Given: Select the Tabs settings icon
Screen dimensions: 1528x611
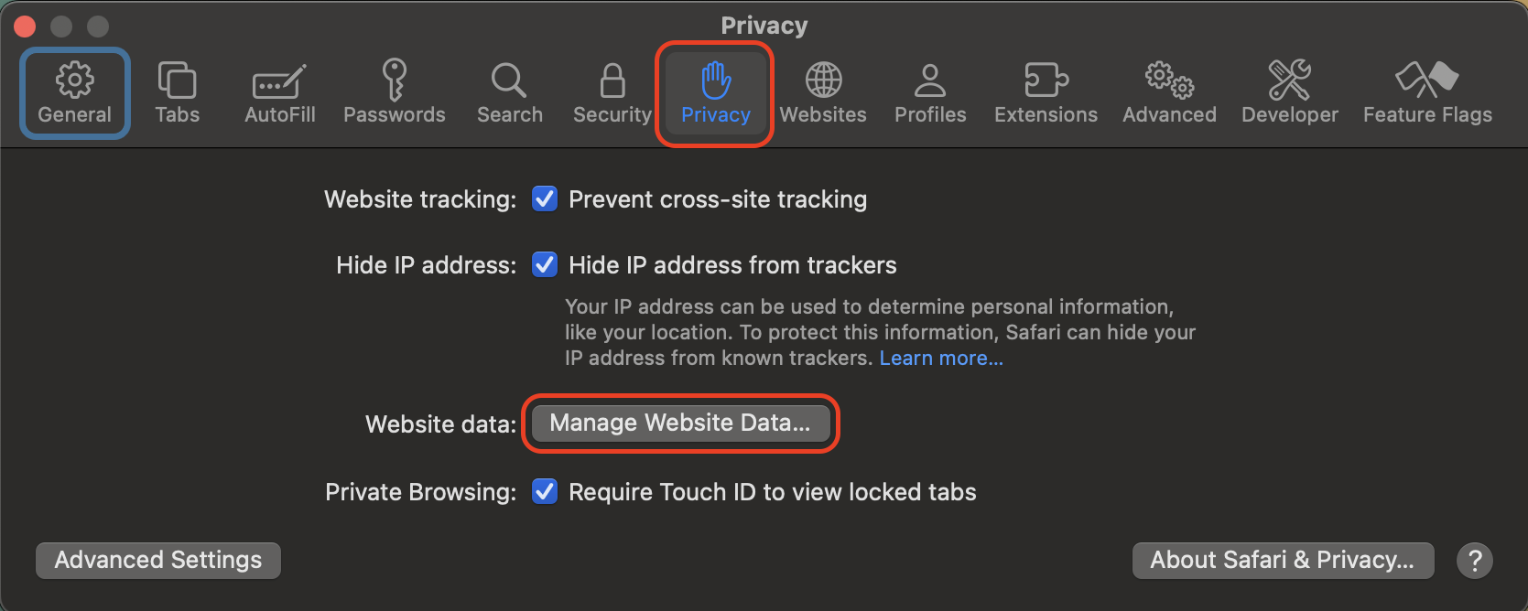Looking at the screenshot, I should click(x=177, y=91).
